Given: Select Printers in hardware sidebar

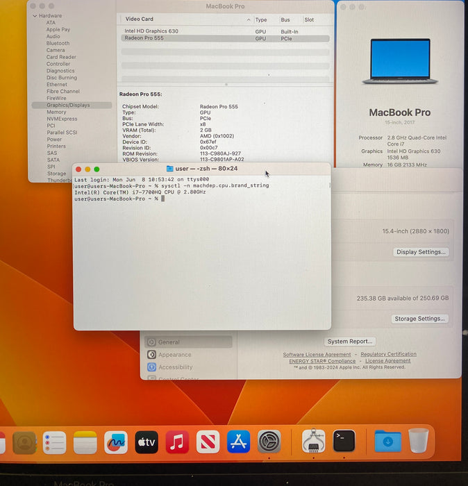Looking at the screenshot, I should click(x=56, y=146).
